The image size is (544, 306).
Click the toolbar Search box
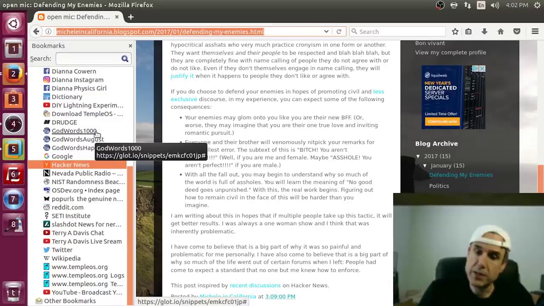[x=398, y=31]
